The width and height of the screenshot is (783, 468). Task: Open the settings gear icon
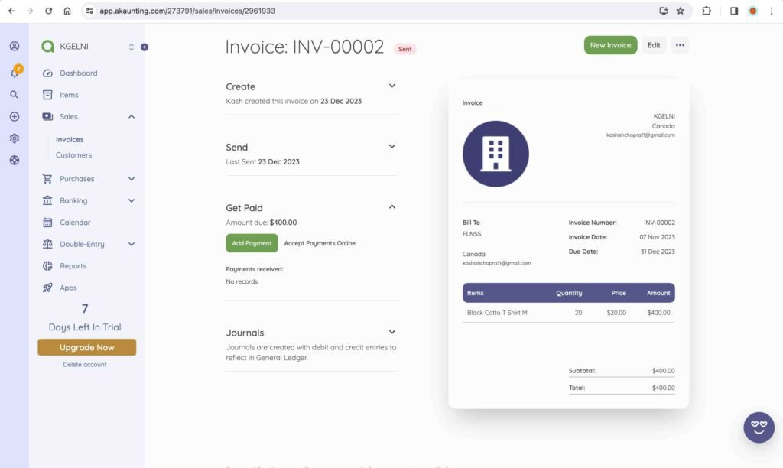coord(15,138)
